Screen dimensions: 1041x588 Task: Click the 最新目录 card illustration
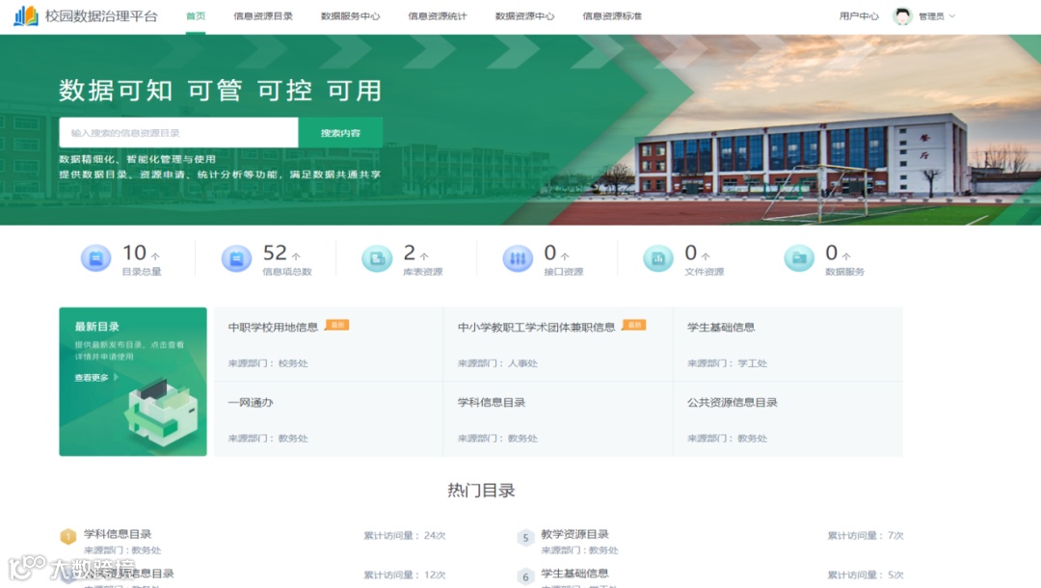[161, 415]
